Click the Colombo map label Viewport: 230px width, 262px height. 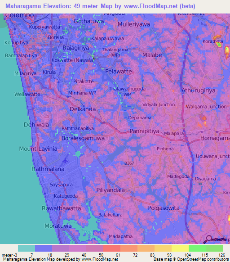click(x=19, y=15)
